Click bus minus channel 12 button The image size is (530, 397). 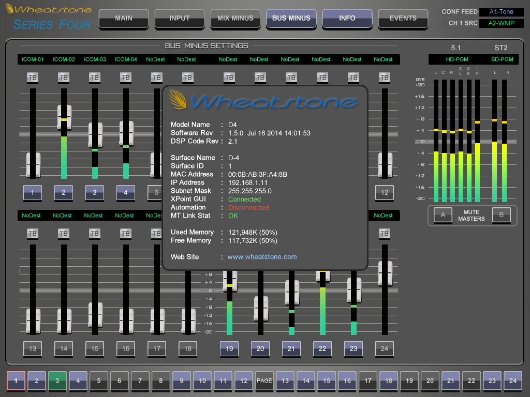(x=385, y=193)
